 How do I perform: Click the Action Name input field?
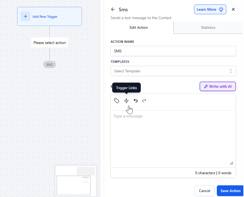tap(173, 51)
